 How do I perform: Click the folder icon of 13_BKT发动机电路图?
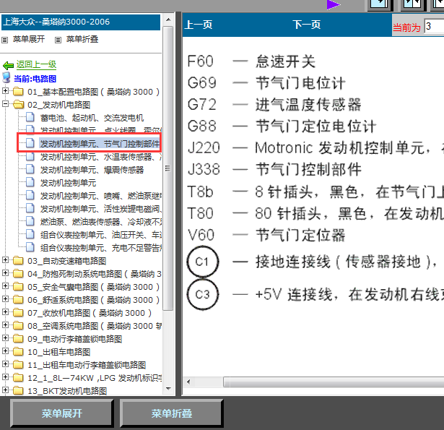18,391
